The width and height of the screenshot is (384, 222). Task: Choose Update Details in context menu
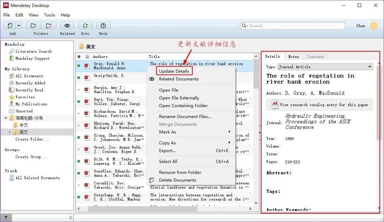(x=174, y=71)
